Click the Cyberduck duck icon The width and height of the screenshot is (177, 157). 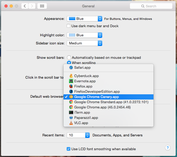[71, 76]
